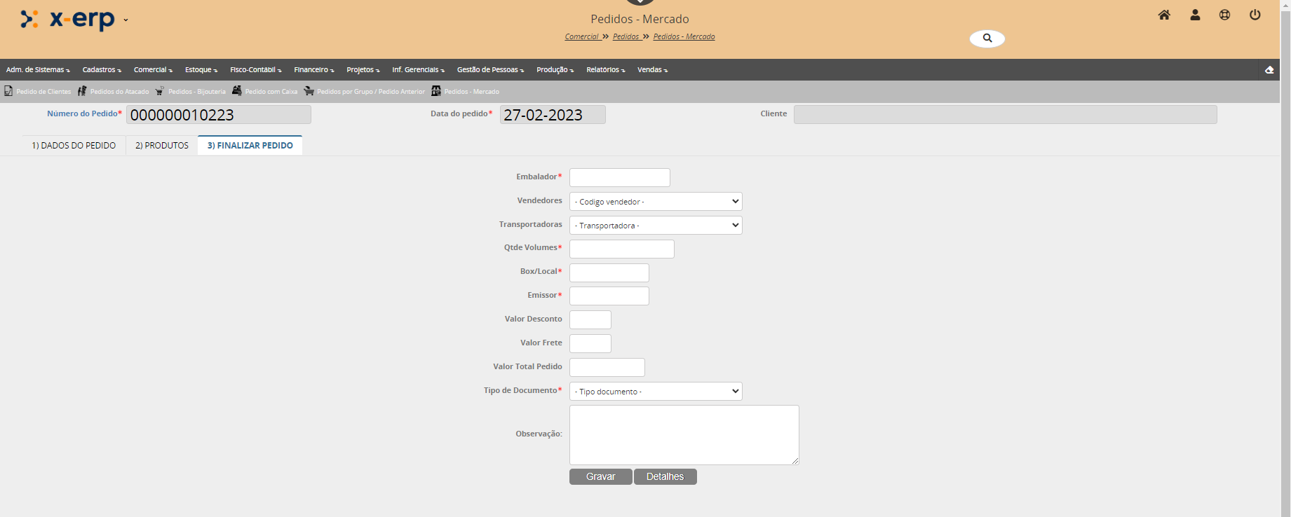Expand the Transportadoras dropdown
Image resolution: width=1291 pixels, height=517 pixels.
tap(655, 226)
